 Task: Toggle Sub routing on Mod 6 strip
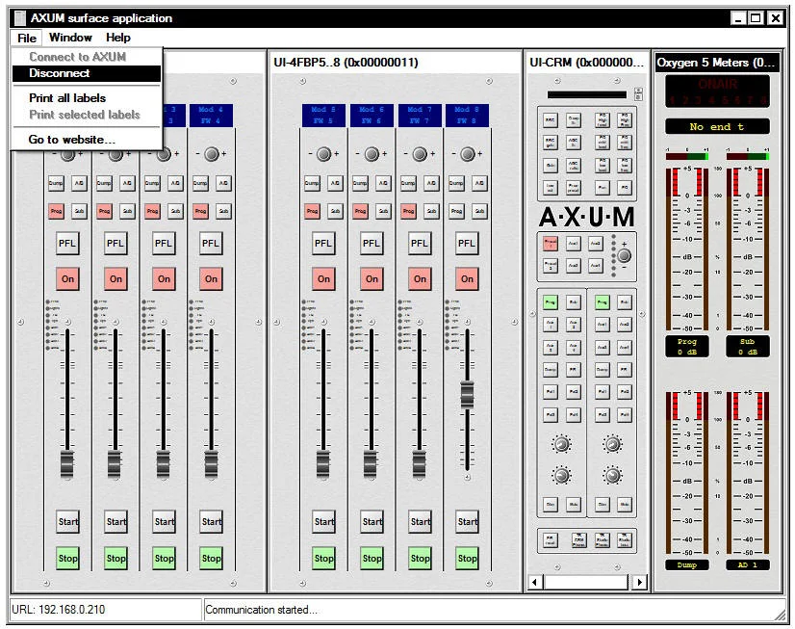click(383, 211)
